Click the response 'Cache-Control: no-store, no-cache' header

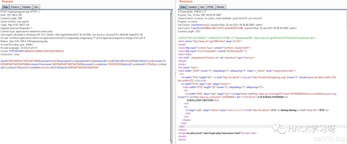click(220, 18)
